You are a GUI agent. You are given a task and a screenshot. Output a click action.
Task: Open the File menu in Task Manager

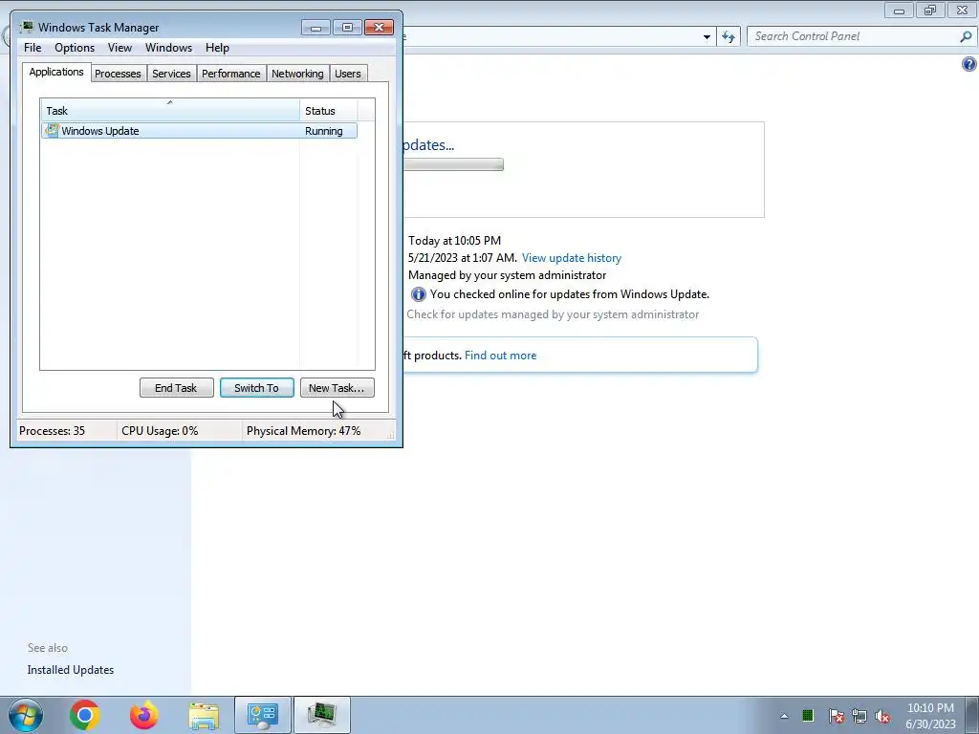pyautogui.click(x=33, y=48)
